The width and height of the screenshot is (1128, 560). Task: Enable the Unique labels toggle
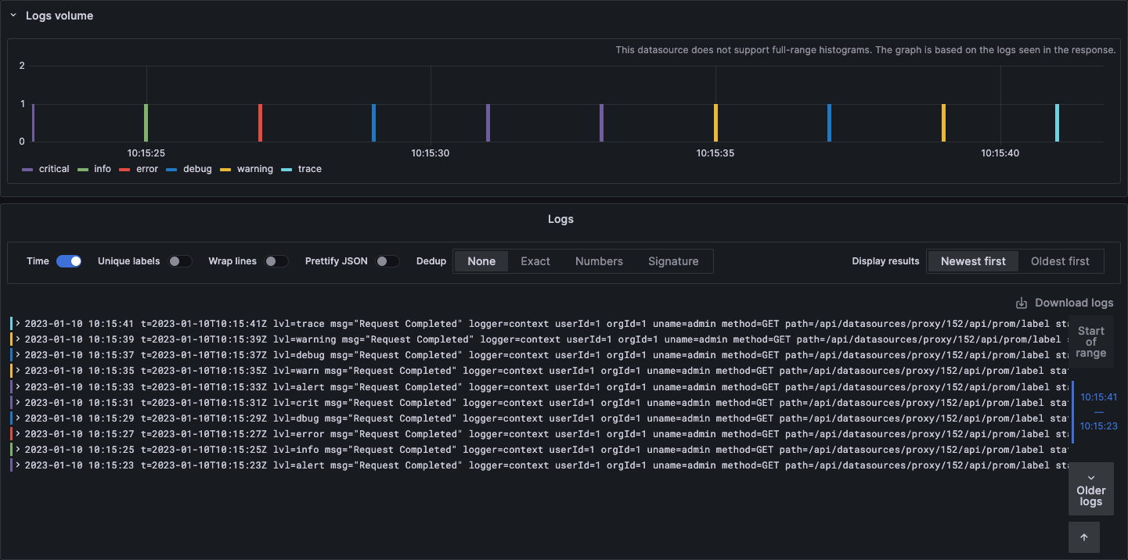[180, 260]
